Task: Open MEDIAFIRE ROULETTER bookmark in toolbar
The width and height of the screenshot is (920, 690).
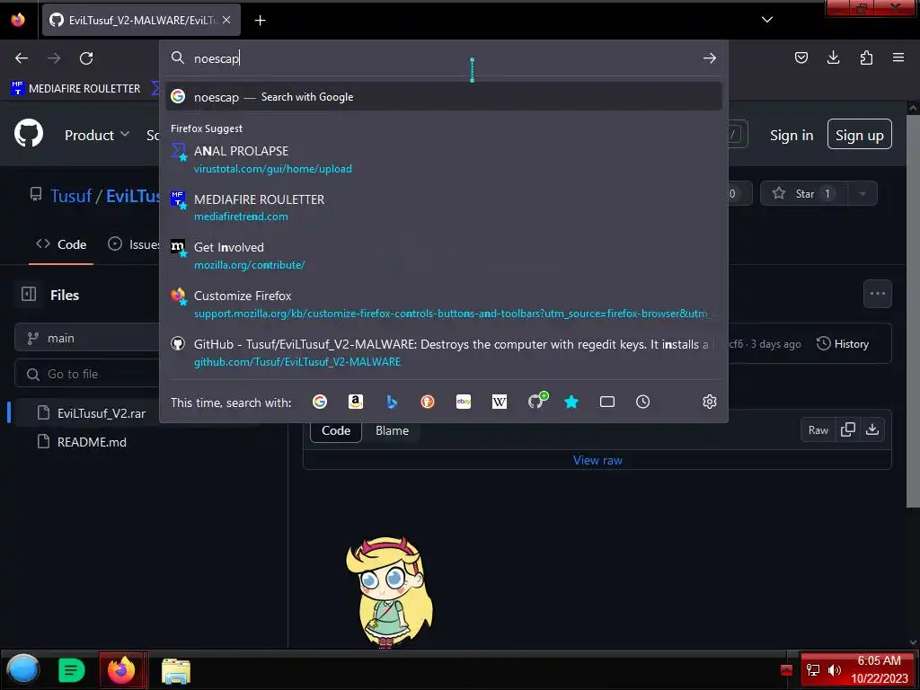Action: pyautogui.click(x=75, y=89)
